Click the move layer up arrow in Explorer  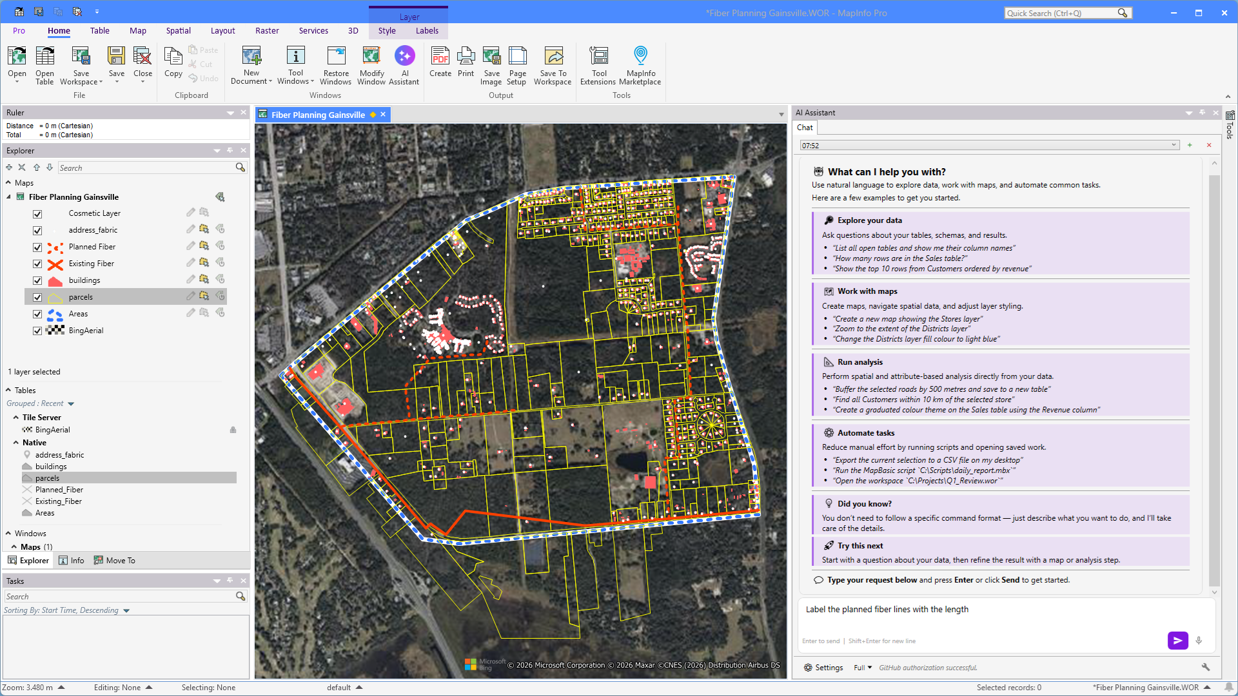(37, 168)
